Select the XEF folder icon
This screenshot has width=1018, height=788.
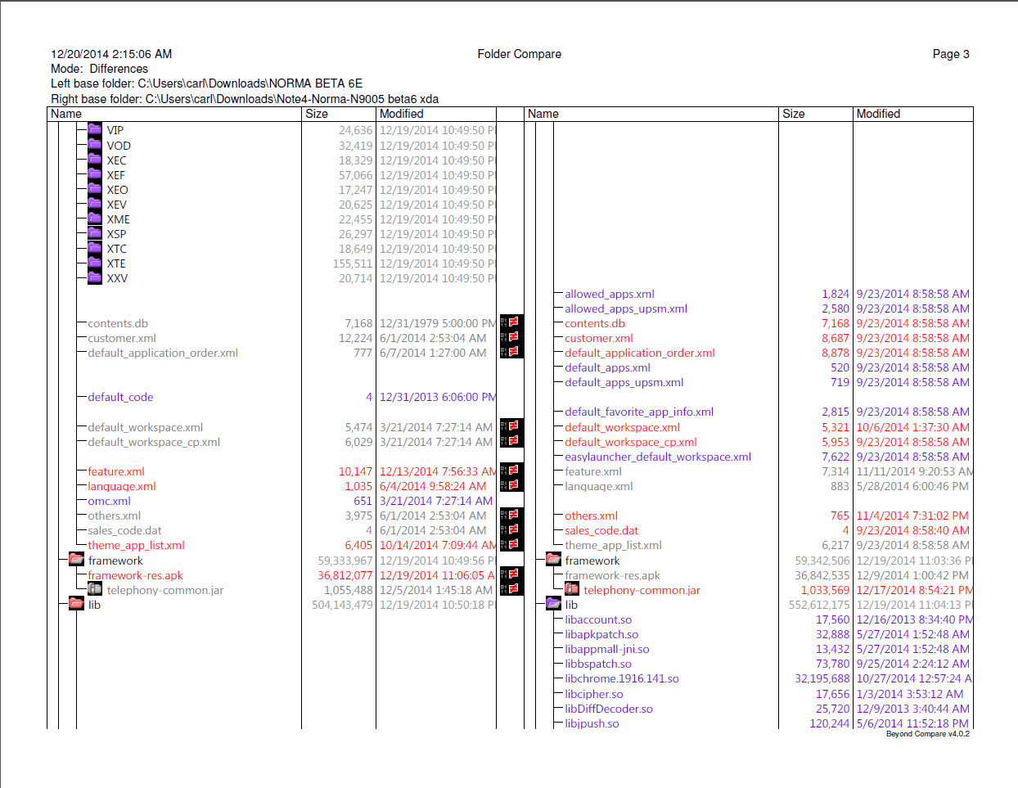click(x=95, y=174)
